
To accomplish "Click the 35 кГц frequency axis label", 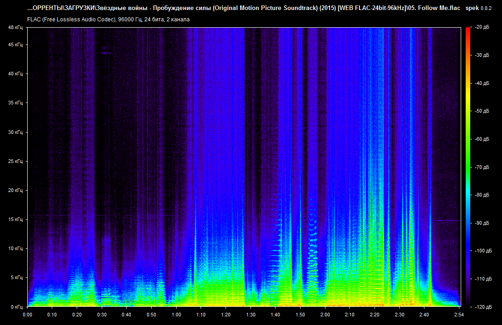I will pyautogui.click(x=15, y=103).
